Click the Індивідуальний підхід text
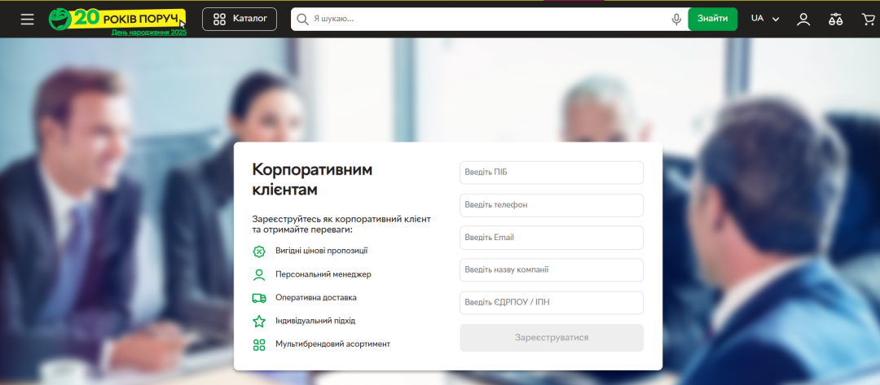The width and height of the screenshot is (880, 385). [315, 322]
